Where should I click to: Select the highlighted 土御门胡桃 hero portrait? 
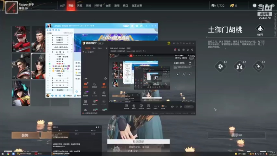(x=38, y=66)
